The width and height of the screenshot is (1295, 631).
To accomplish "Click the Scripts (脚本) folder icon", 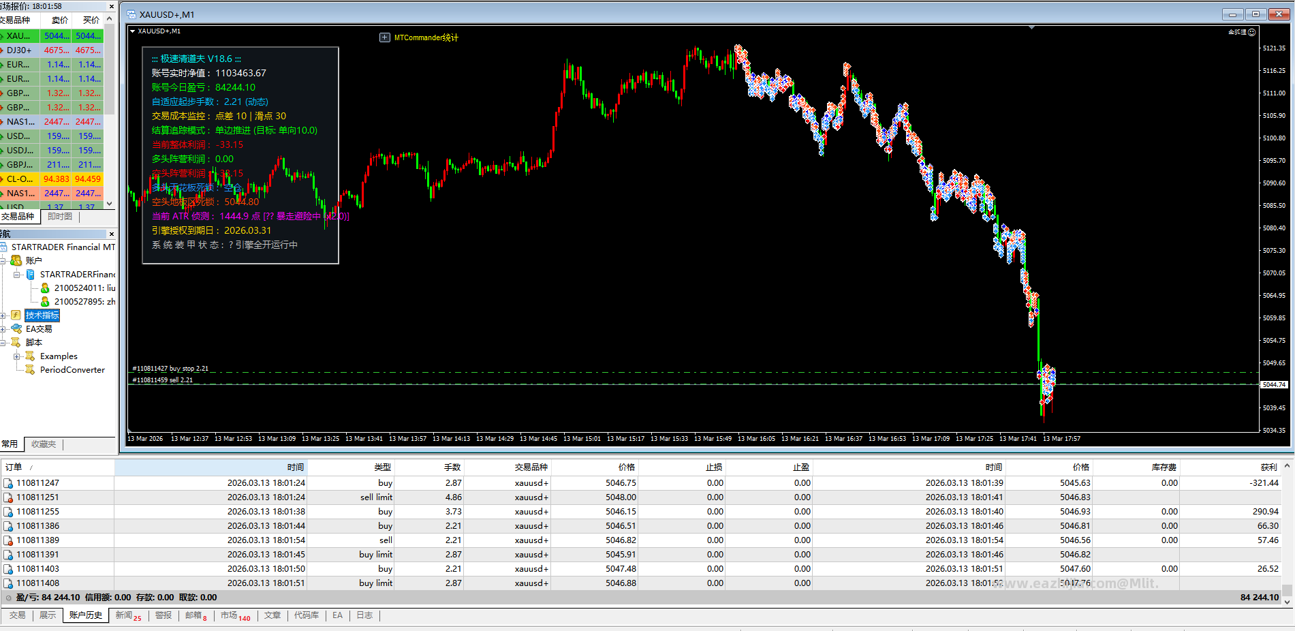I will [x=16, y=343].
